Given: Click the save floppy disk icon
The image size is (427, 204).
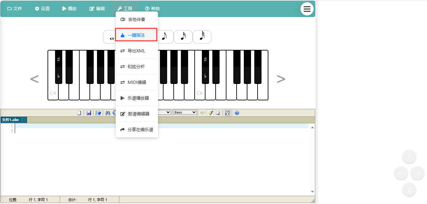Looking at the screenshot, I should (x=88, y=113).
